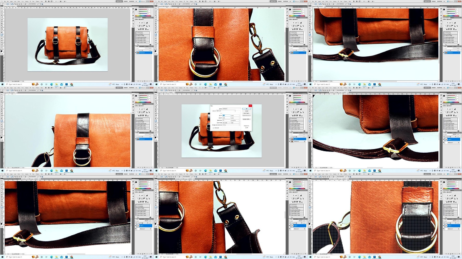Add Gradient Map adjustment in bottom-right screenshot
Image resolution: width=462 pixels, height=259 pixels.
[454, 202]
